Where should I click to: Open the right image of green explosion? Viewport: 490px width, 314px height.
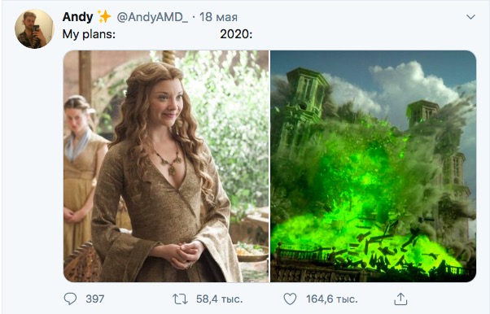tap(373, 166)
